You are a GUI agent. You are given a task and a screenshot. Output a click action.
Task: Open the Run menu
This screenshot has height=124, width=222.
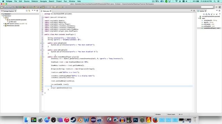[65, 1]
